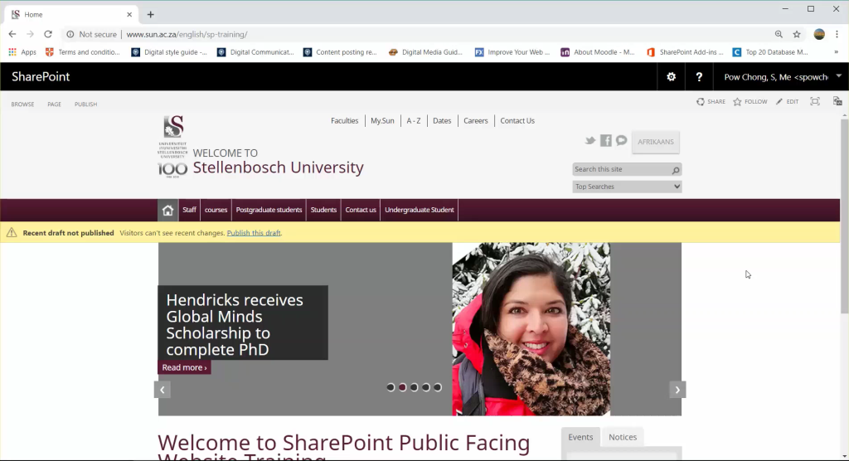Screen dimensions: 849x461
Task: Select second carousel slide dot
Action: (x=402, y=387)
